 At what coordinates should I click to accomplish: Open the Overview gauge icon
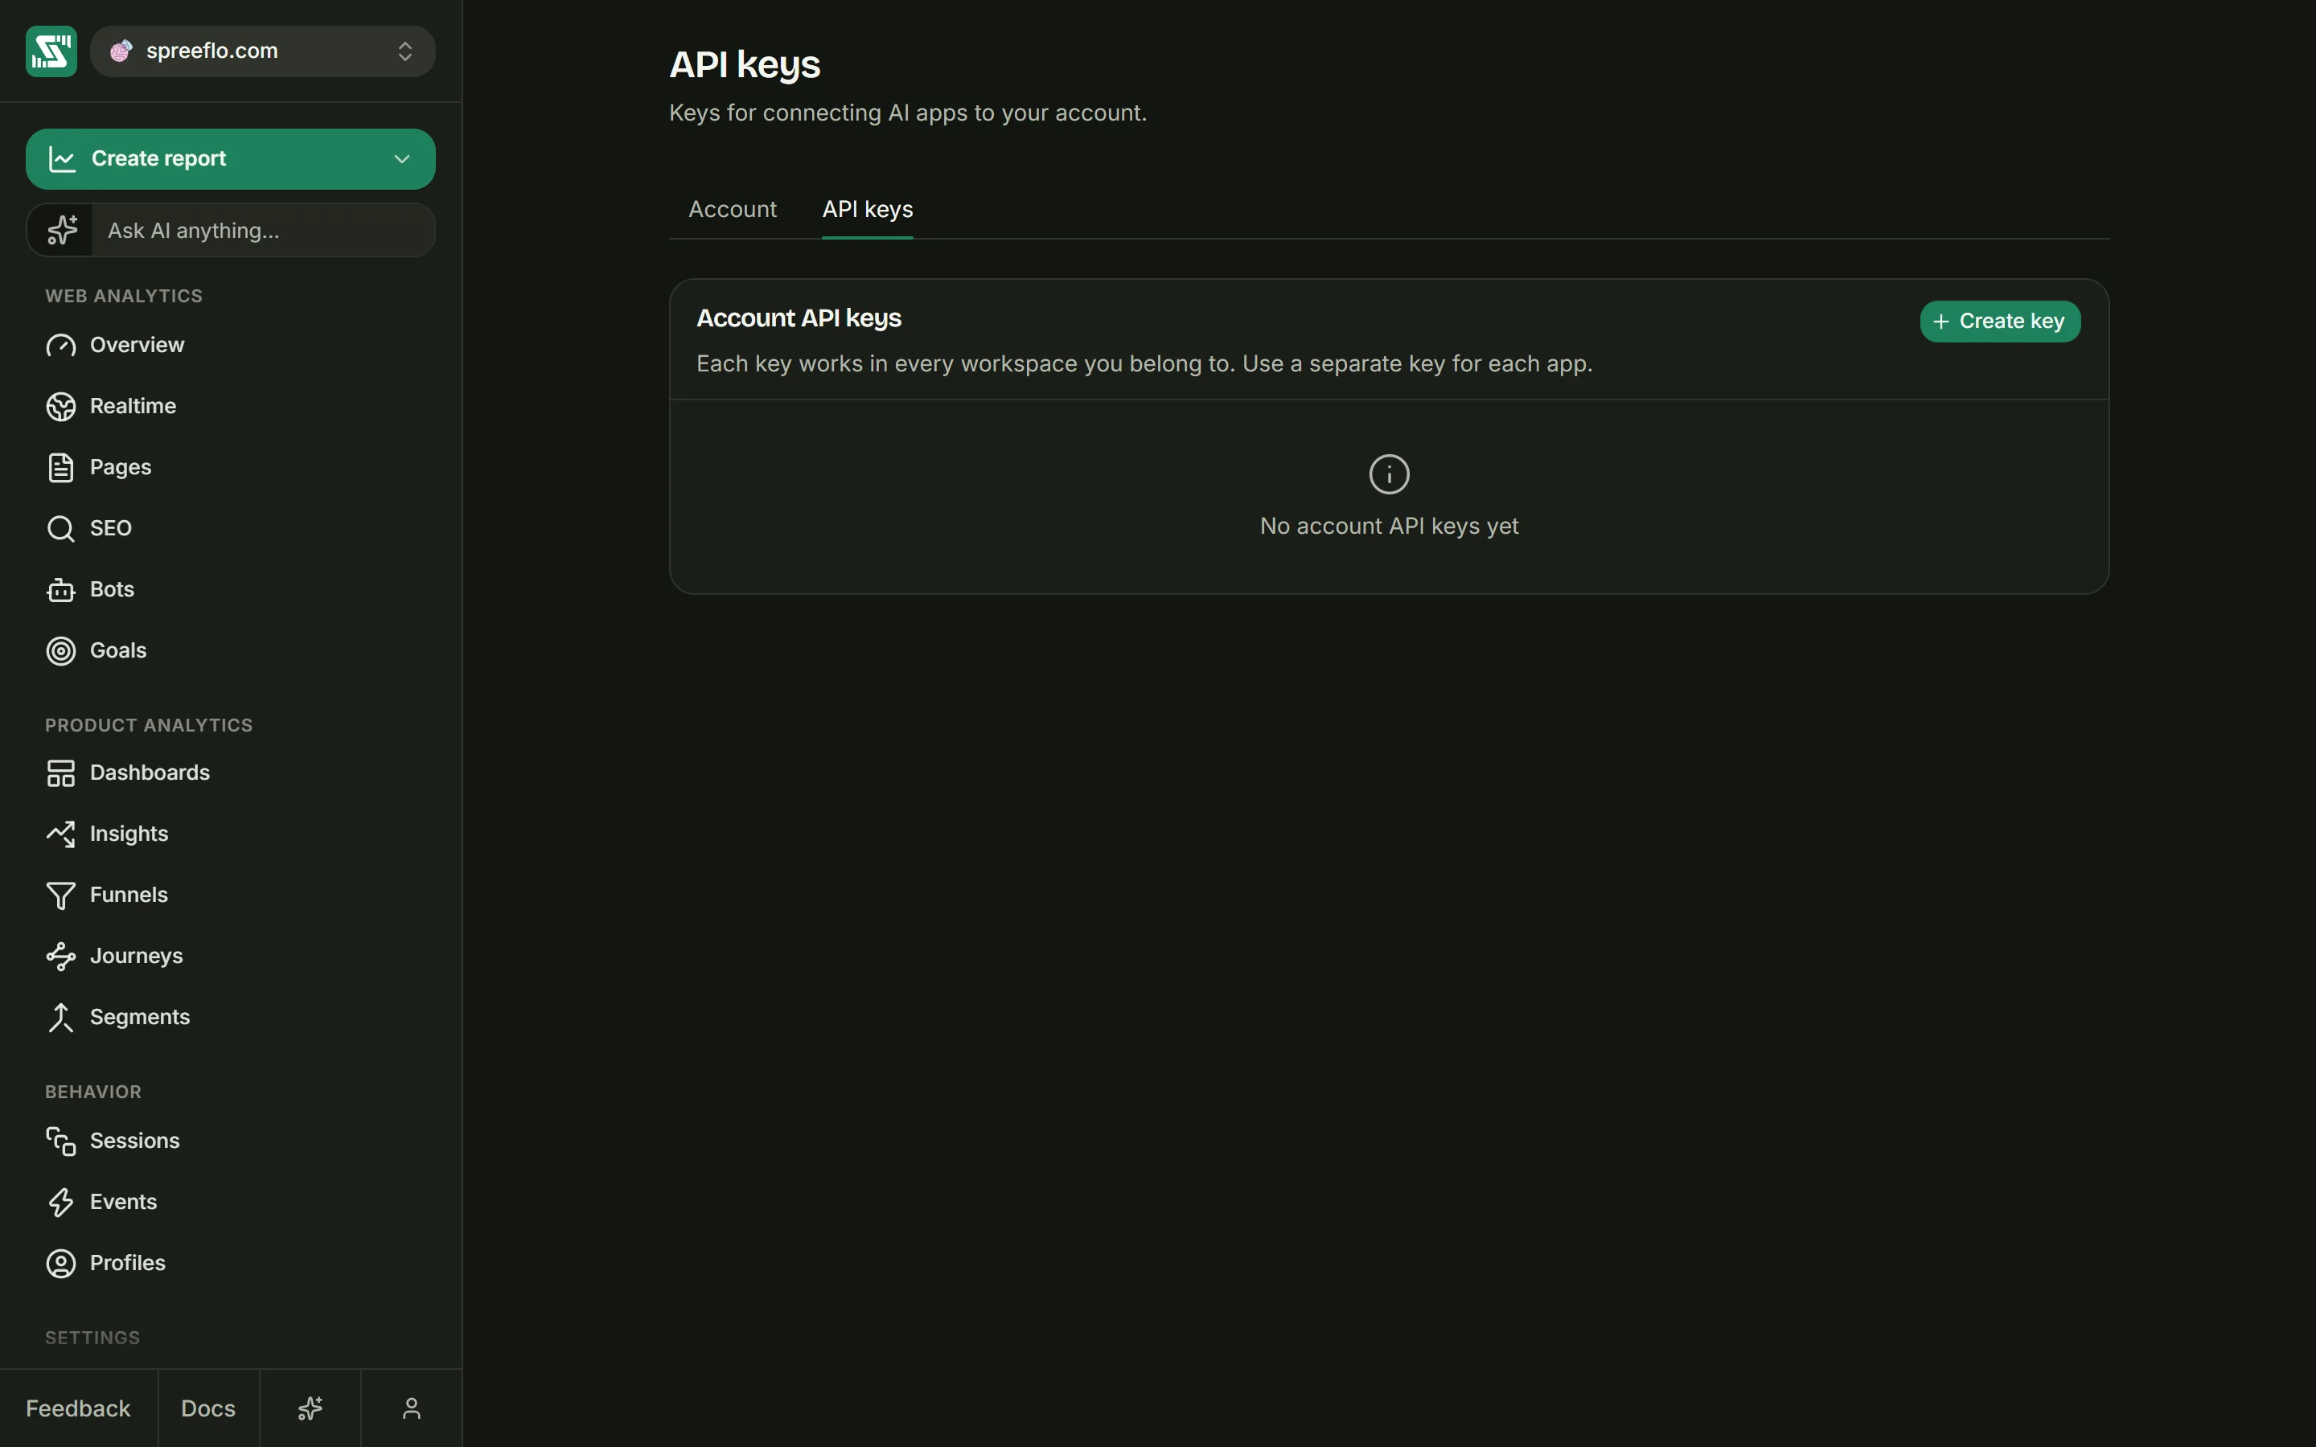[60, 346]
